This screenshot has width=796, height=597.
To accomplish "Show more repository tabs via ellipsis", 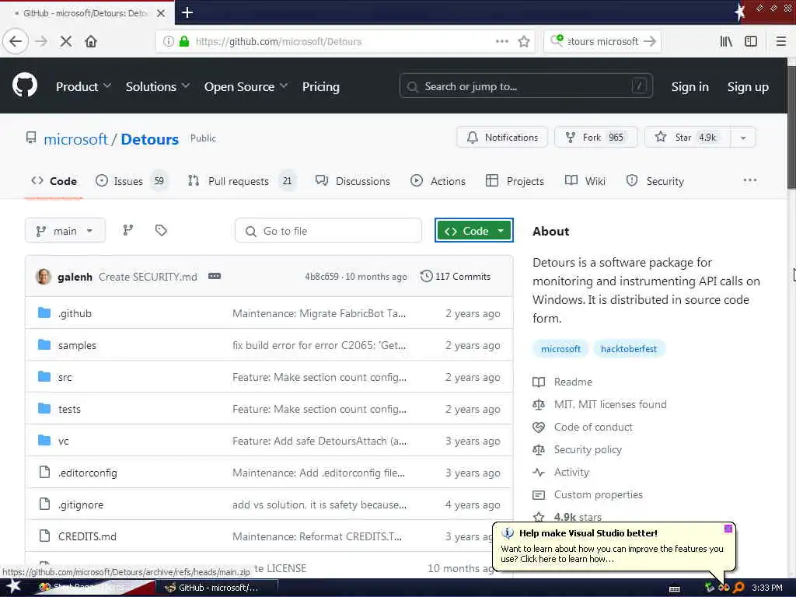I will [750, 180].
